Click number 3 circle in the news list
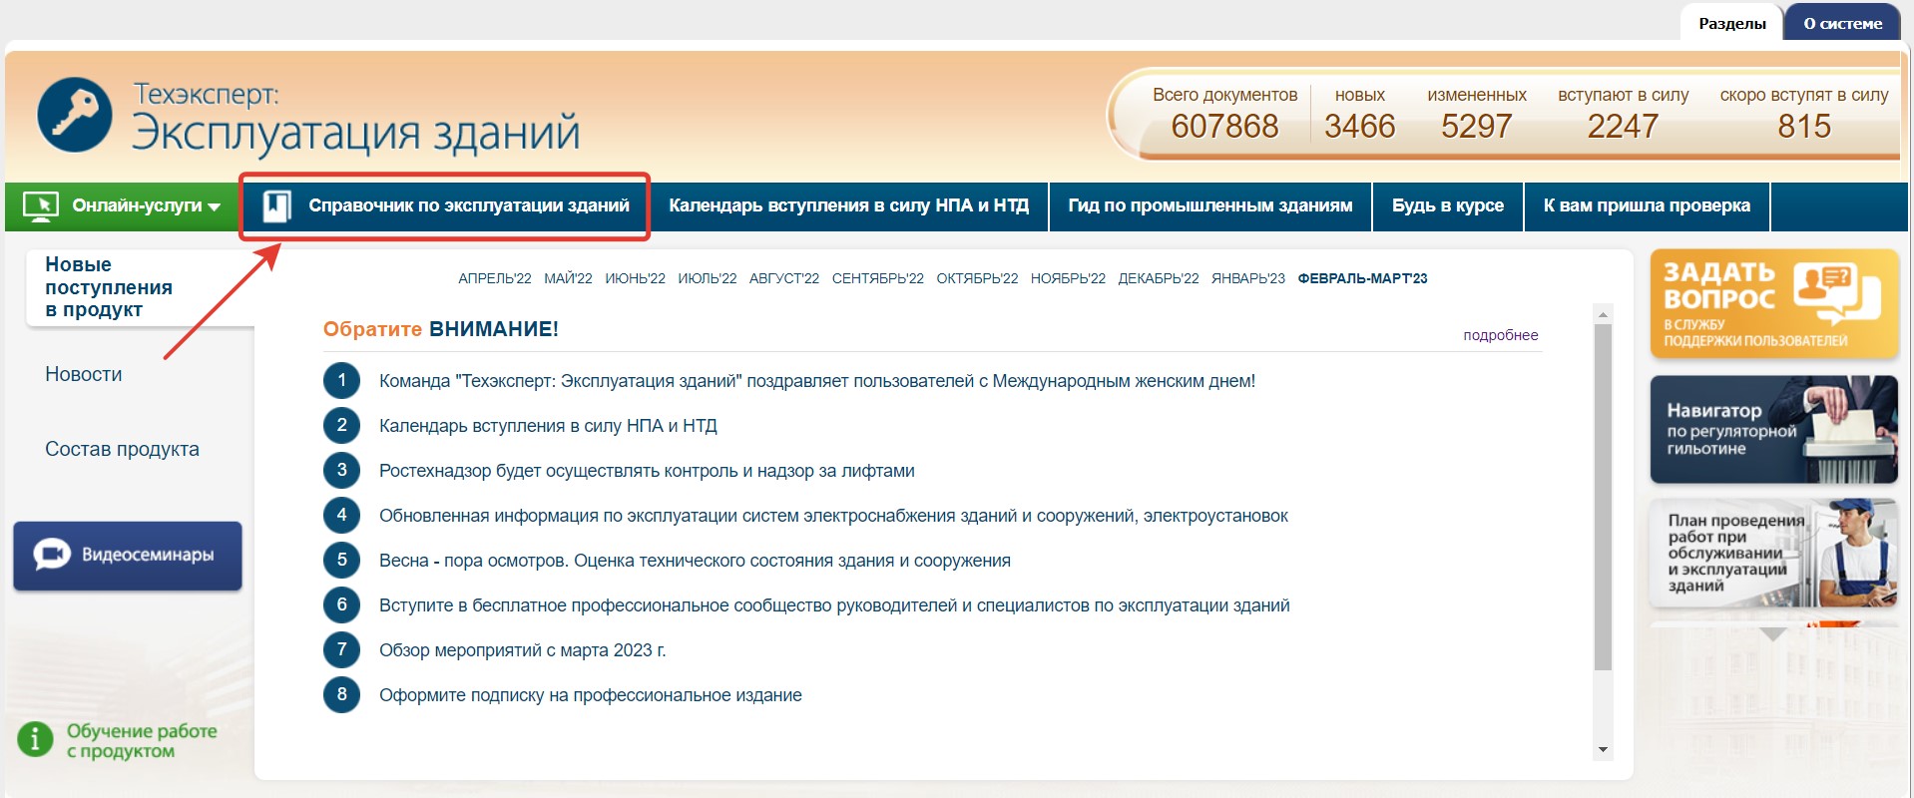This screenshot has height=798, width=1914. (x=341, y=470)
